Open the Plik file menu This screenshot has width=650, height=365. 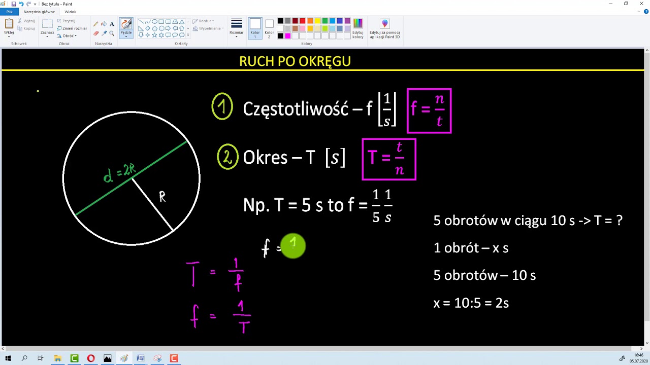9,12
